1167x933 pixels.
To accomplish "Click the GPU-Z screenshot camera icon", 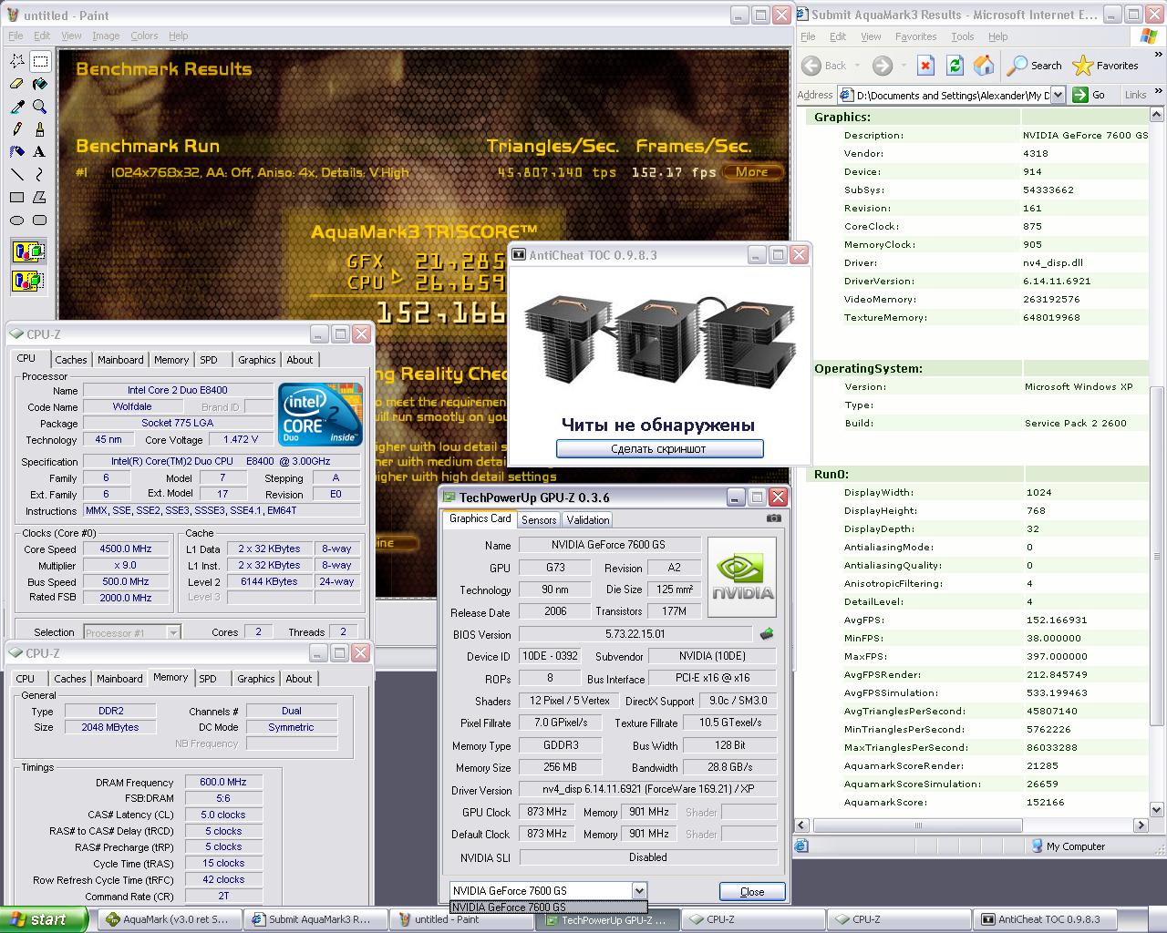I will pos(773,518).
